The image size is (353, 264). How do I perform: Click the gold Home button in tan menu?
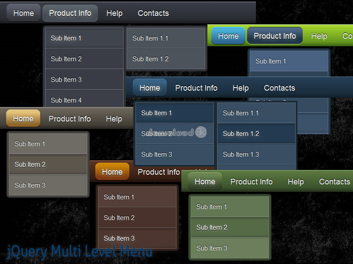pos(23,118)
